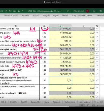Switch to Page Layout view icon
The image size is (104, 111).
[x=88, y=105]
